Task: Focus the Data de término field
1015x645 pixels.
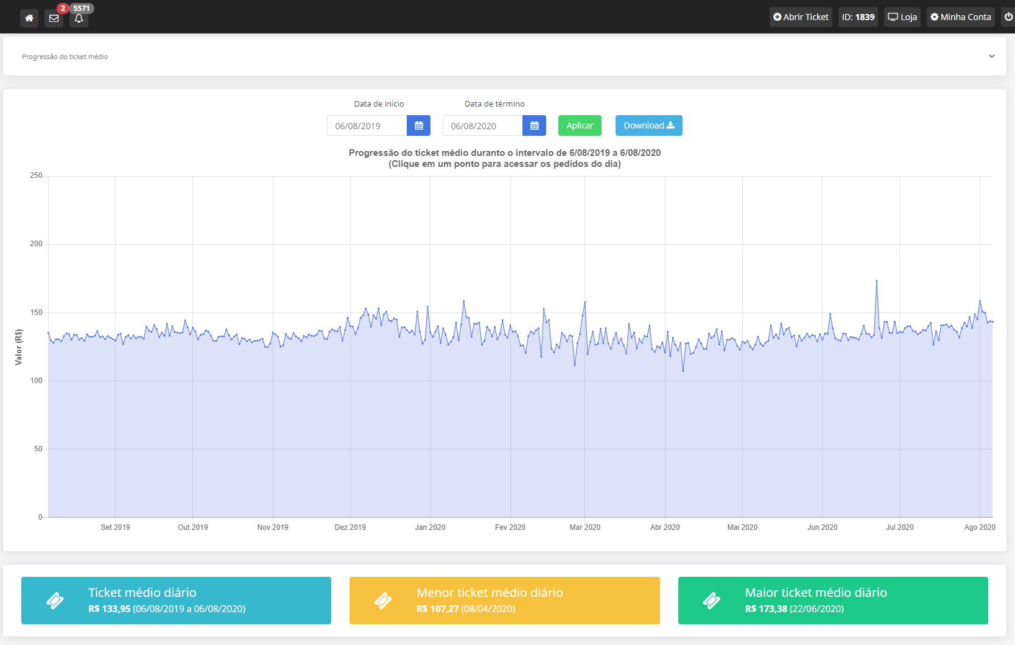Action: click(x=483, y=125)
